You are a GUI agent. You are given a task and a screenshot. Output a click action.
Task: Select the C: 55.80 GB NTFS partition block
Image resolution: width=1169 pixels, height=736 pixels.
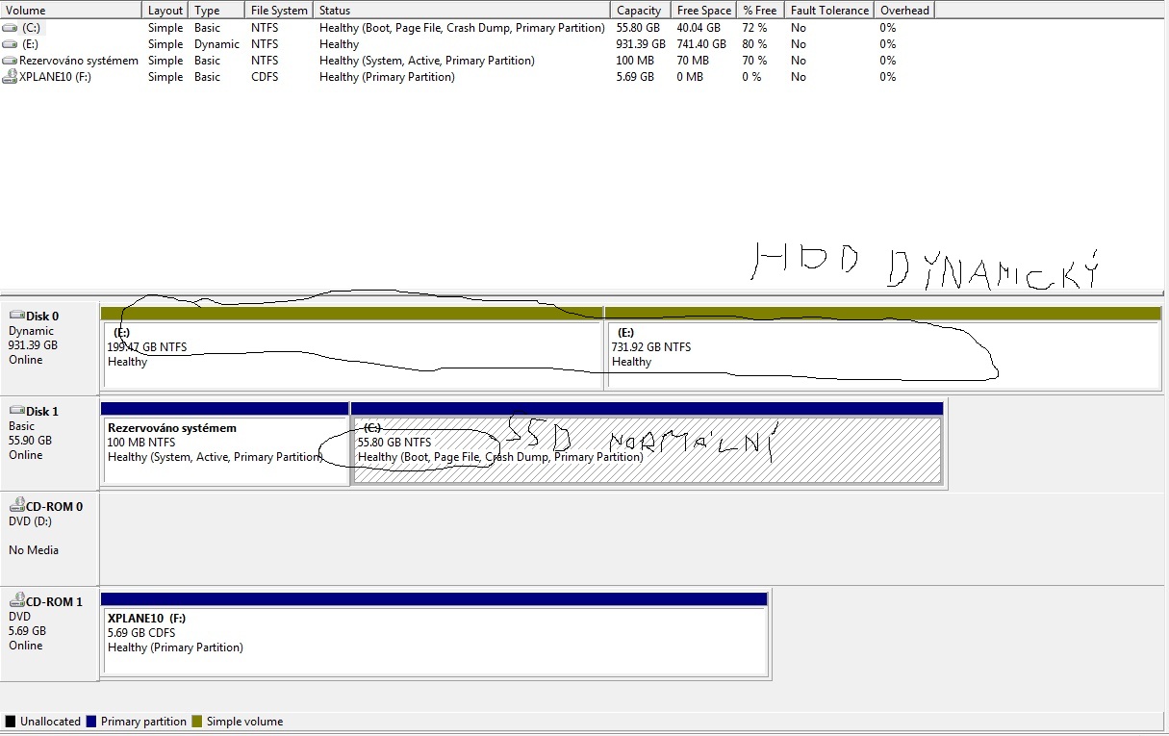tap(648, 443)
